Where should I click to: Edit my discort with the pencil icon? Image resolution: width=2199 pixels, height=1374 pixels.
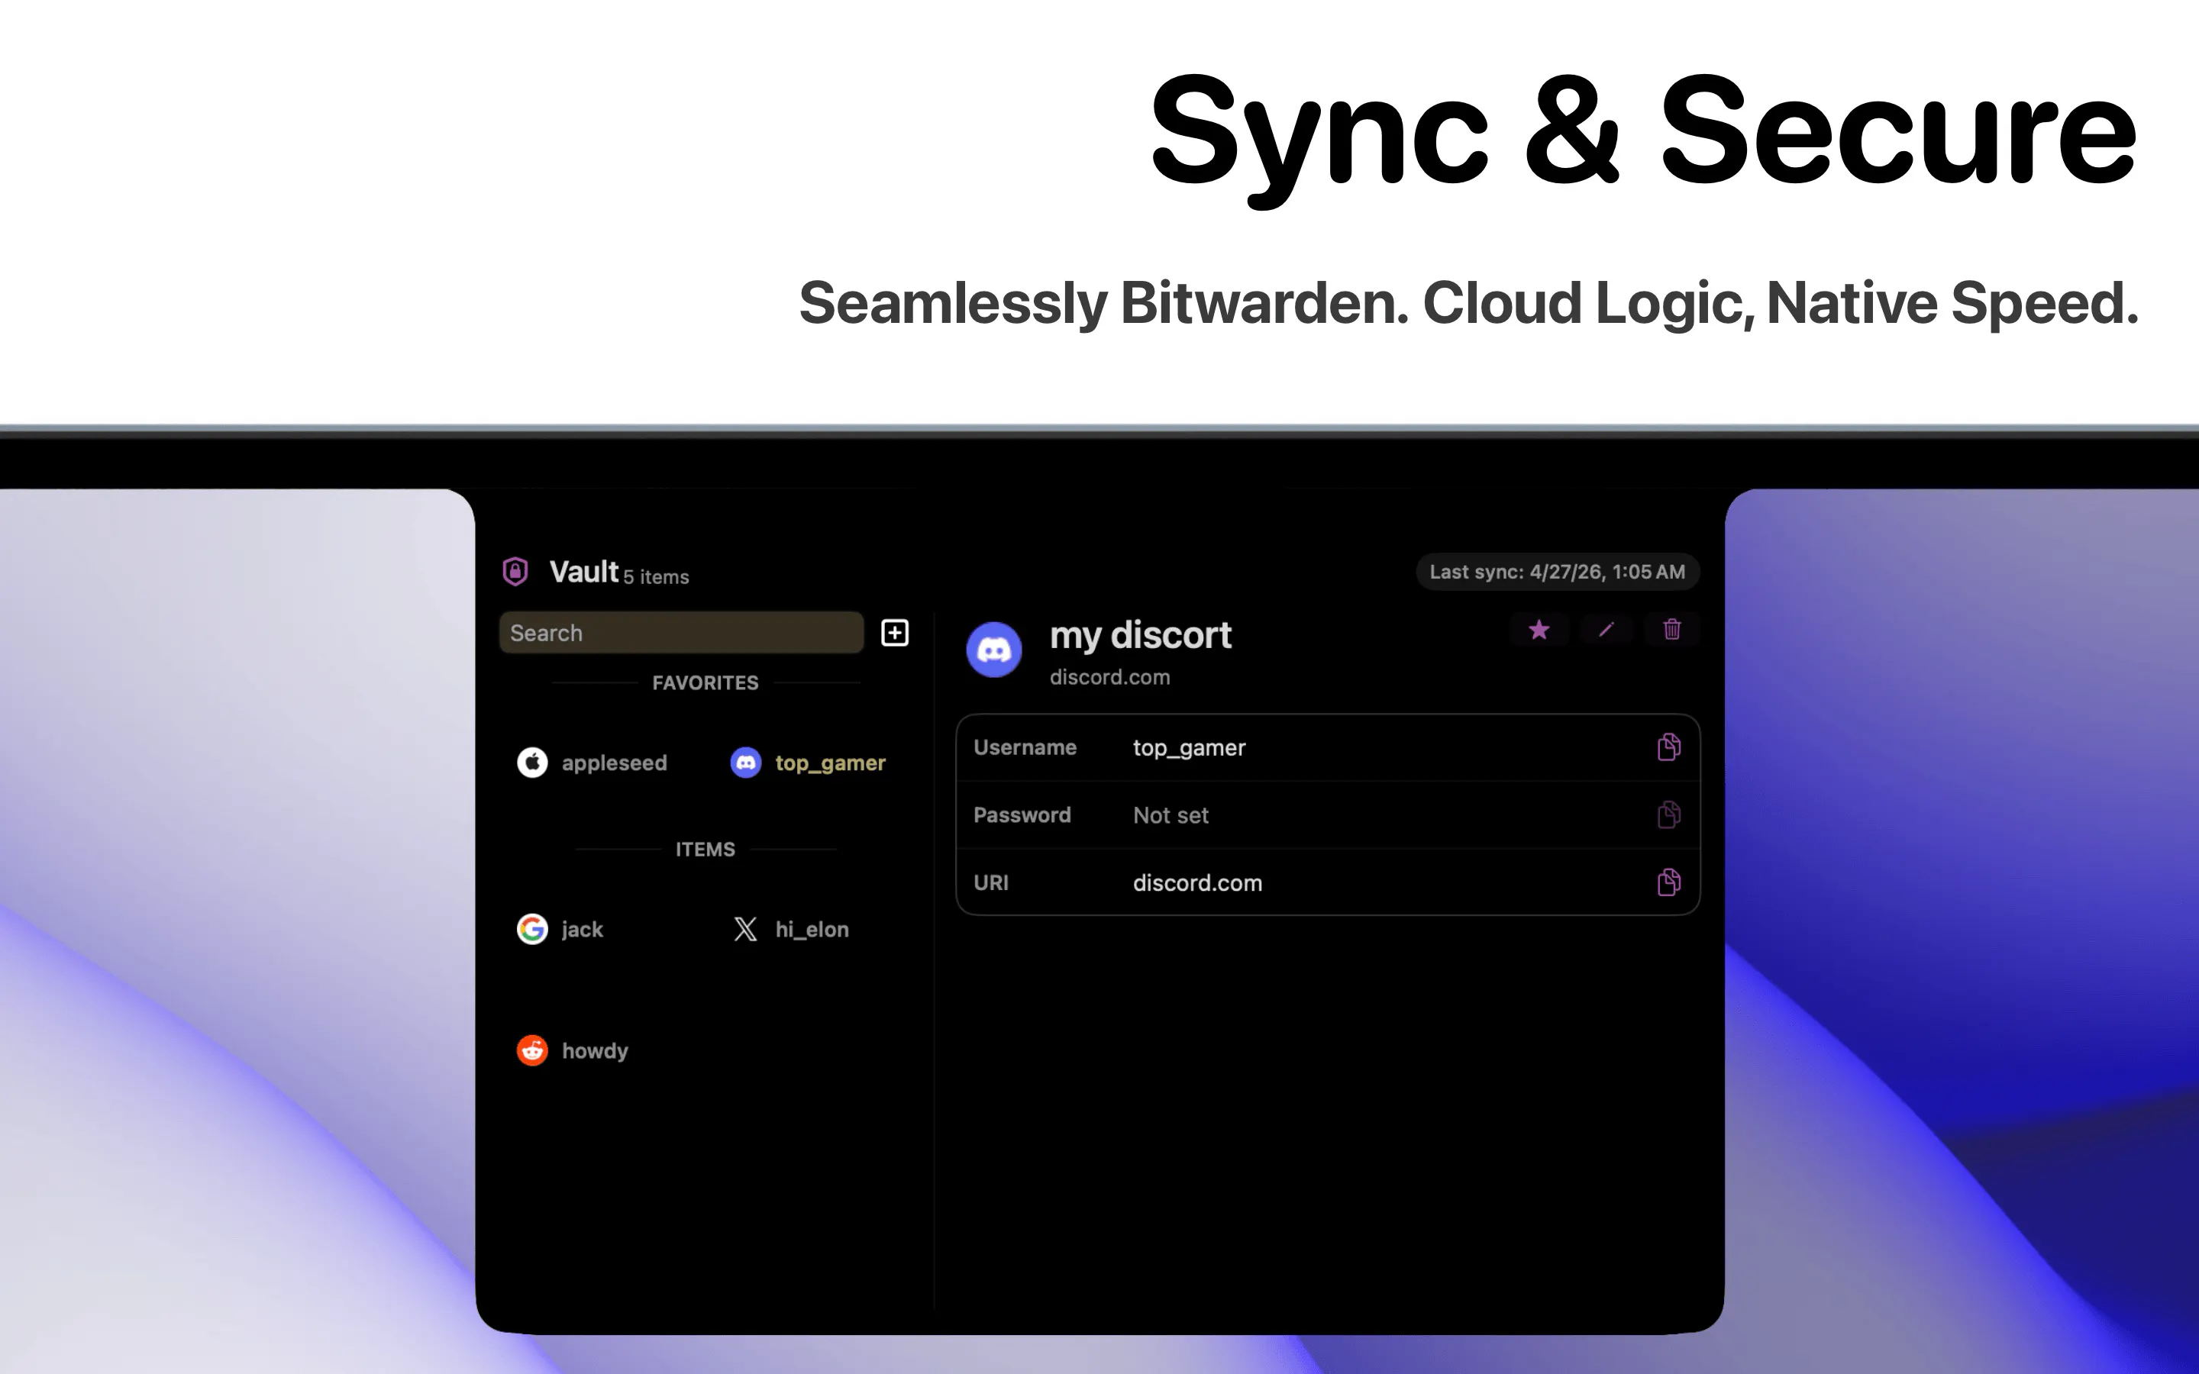1606,630
